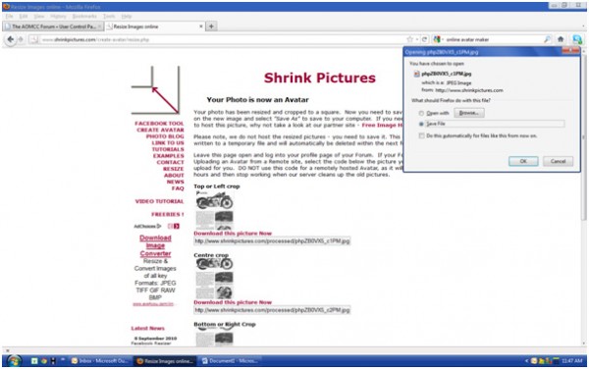589x369 pixels.
Task: Click the JPEG file icon in dialog
Action: click(x=416, y=74)
